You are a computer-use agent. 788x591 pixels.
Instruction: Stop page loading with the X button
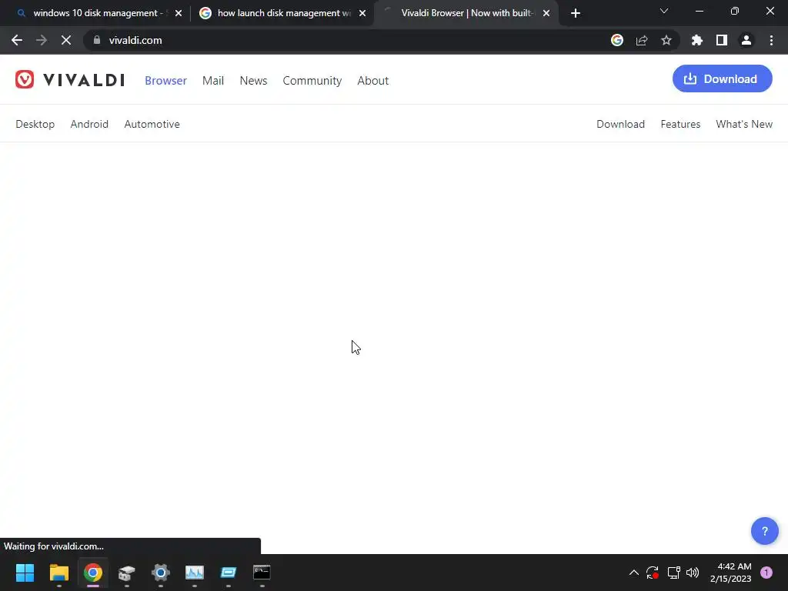(x=66, y=40)
